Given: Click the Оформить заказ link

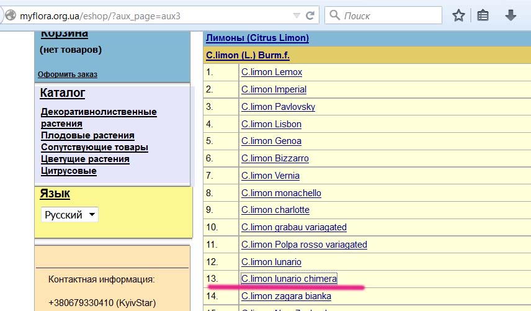Looking at the screenshot, I should click(x=67, y=74).
